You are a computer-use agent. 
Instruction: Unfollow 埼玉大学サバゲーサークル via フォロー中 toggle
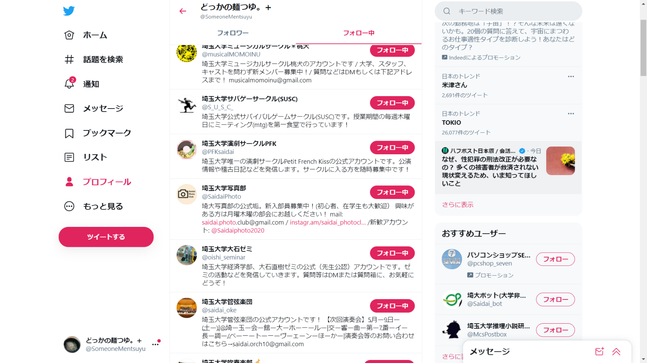pyautogui.click(x=392, y=103)
